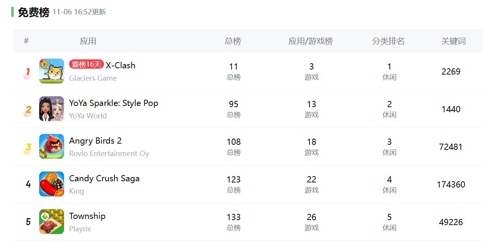Viewport: 483px width, 243px height.
Task: Click the X-Clash app icon
Action: [52, 71]
